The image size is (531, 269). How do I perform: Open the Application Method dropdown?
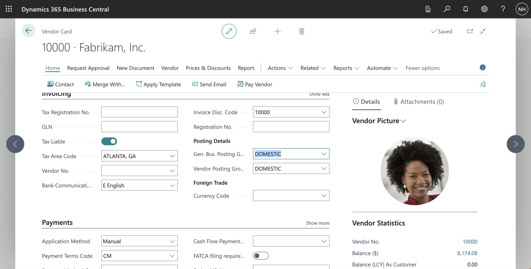point(172,241)
